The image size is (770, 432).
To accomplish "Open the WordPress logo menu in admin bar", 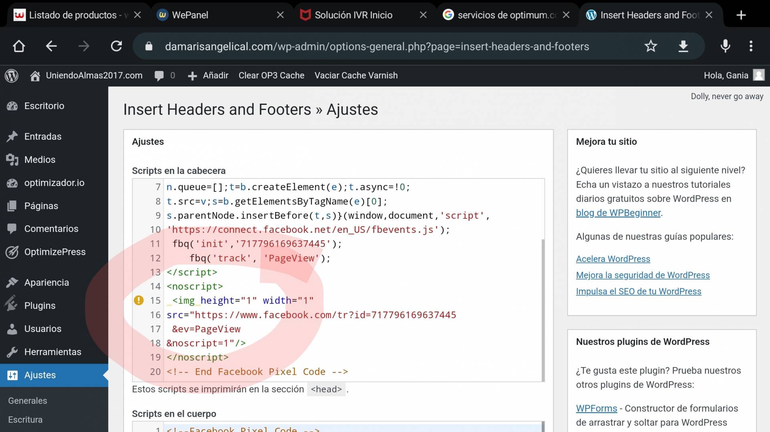I will 12,76.
